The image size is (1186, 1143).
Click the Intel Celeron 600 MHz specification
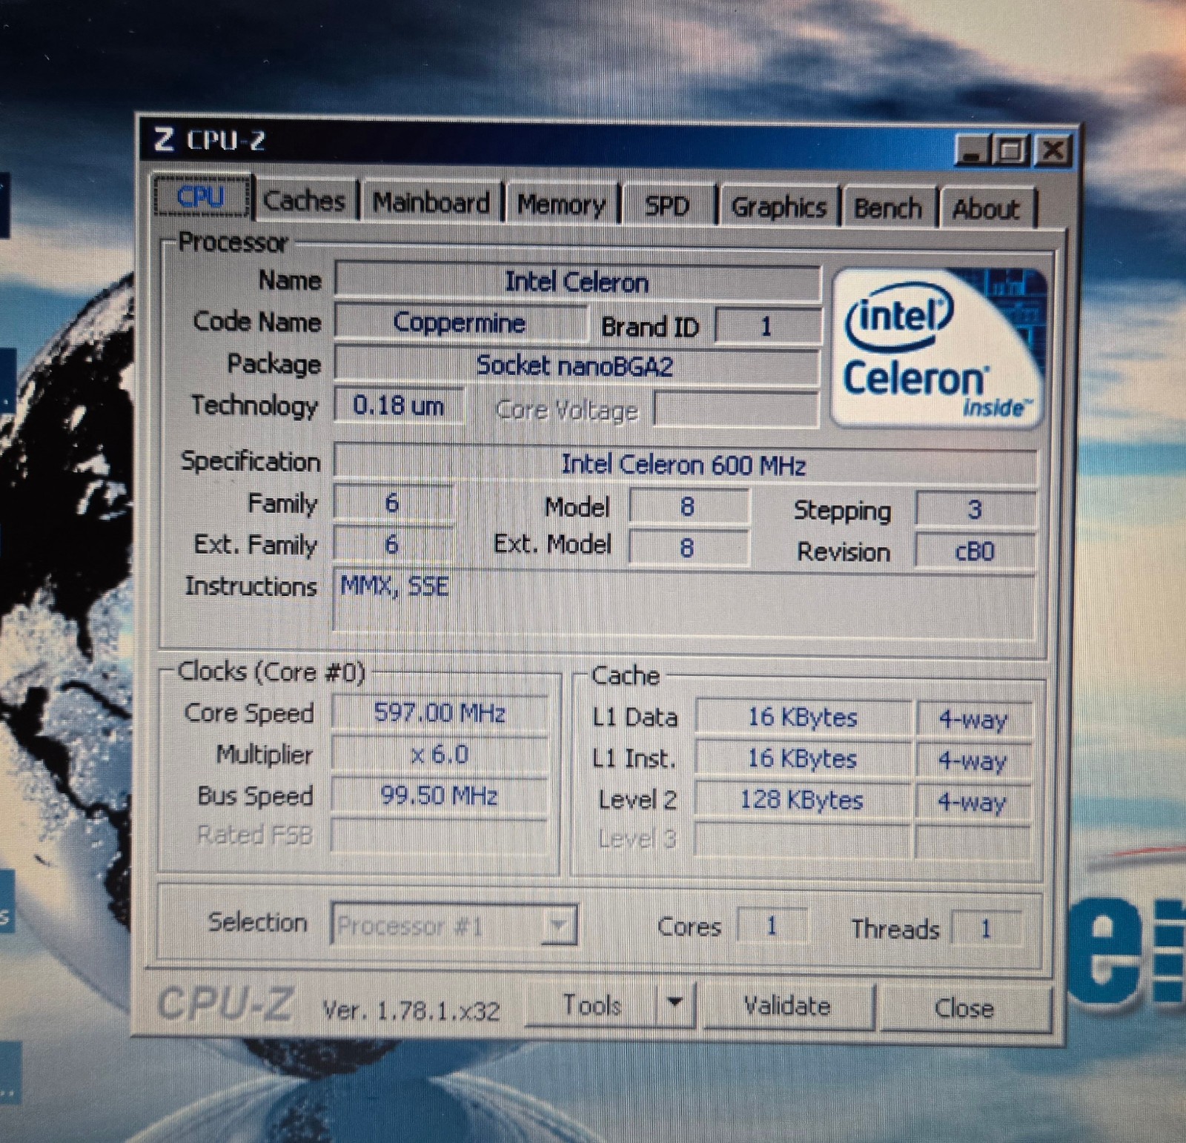(684, 465)
